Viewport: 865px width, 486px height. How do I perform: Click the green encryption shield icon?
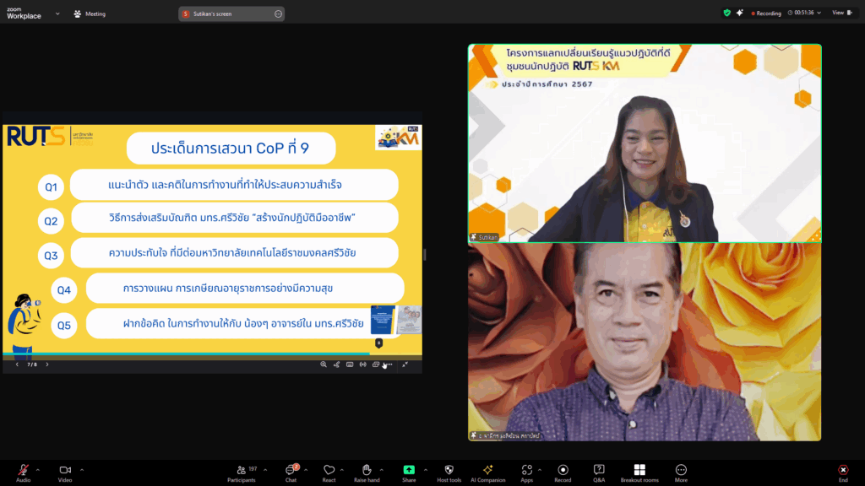(727, 13)
